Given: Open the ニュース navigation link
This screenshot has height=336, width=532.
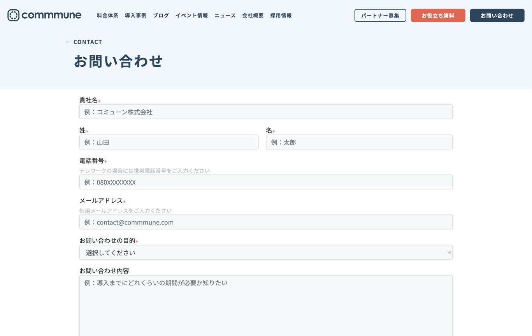Looking at the screenshot, I should (x=225, y=16).
